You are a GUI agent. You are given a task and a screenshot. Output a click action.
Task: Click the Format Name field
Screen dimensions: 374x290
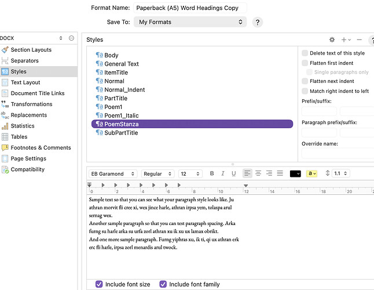click(190, 8)
